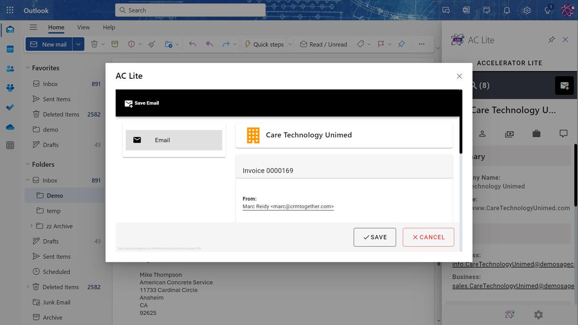The height and width of the screenshot is (325, 578).
Task: Expand the Deleted Items folder under Folders
Action: tap(28, 287)
